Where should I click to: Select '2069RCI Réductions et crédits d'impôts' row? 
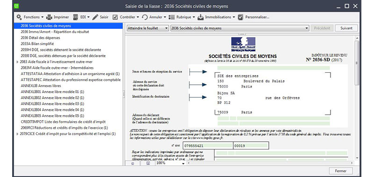click(68, 128)
